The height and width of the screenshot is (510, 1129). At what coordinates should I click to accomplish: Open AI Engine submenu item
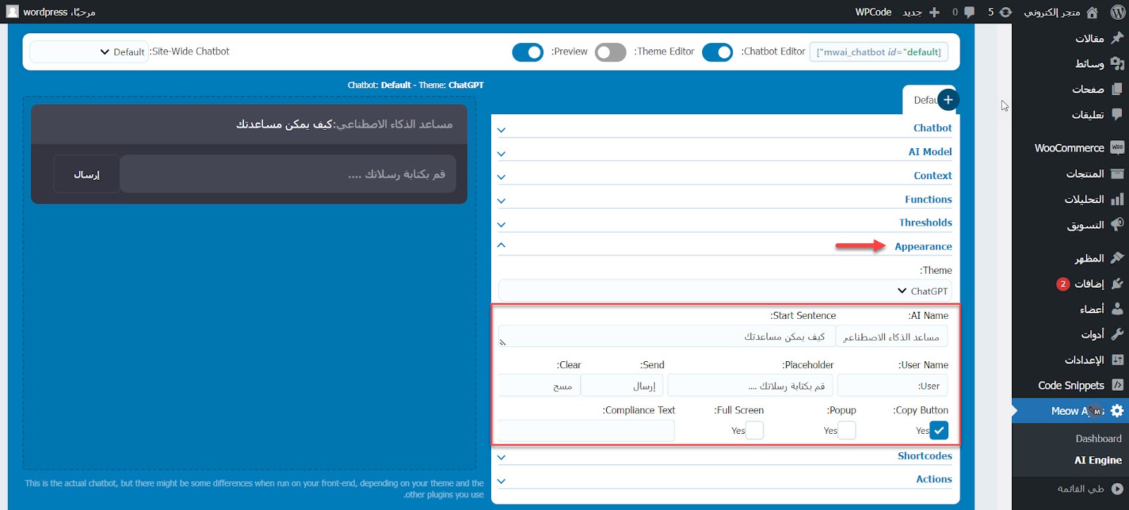pyautogui.click(x=1097, y=460)
